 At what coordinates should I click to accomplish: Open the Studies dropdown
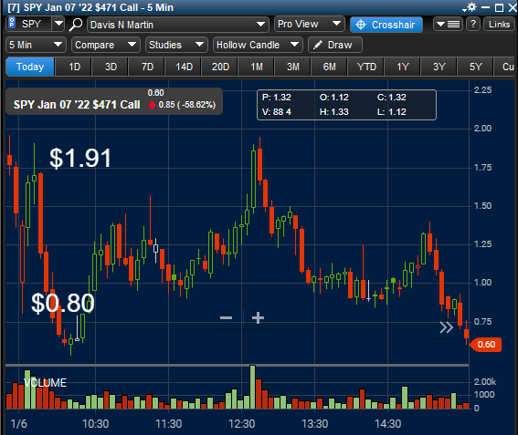pos(176,45)
